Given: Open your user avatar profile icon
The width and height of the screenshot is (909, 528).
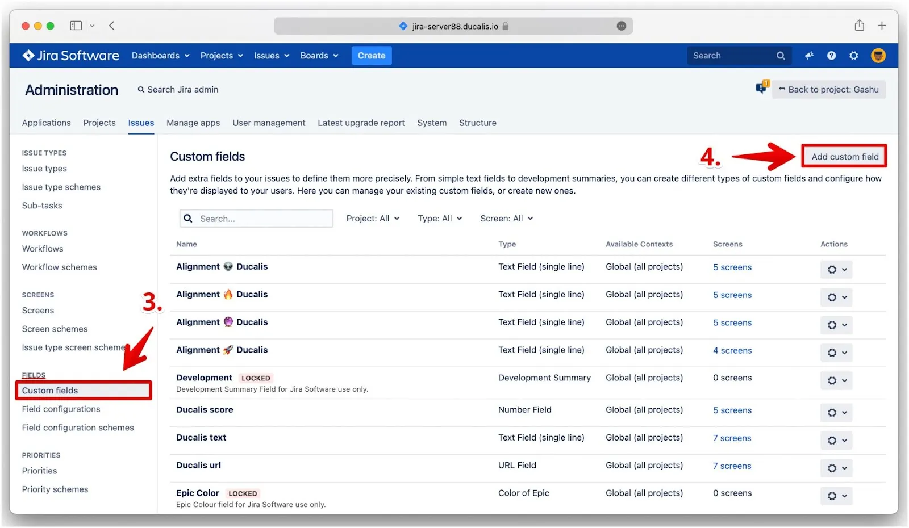Looking at the screenshot, I should 878,55.
